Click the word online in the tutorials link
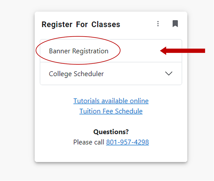This screenshot has width=214, height=181. click(x=139, y=101)
